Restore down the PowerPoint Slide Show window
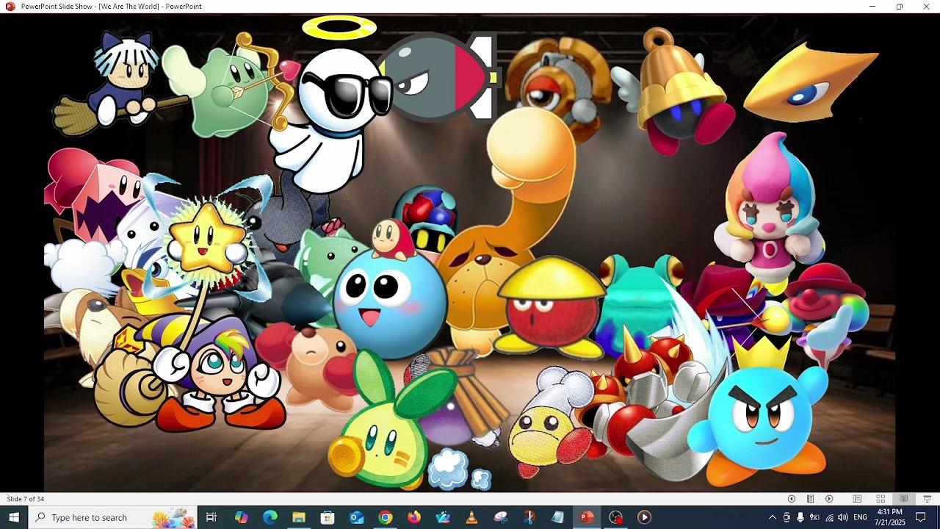The width and height of the screenshot is (940, 529). [x=900, y=7]
